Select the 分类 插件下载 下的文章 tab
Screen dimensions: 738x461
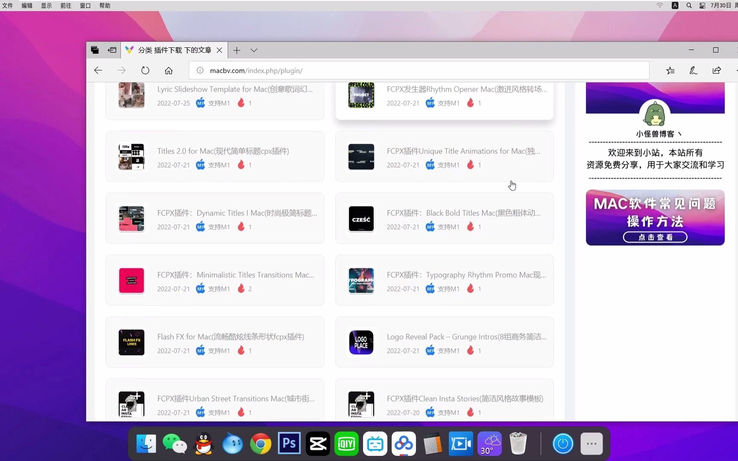(x=174, y=50)
